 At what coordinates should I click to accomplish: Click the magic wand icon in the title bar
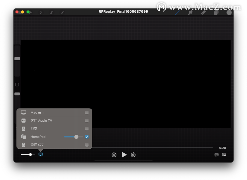point(41,12)
